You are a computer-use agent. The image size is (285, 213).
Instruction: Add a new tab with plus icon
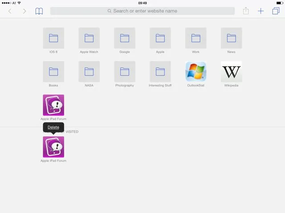click(x=261, y=11)
